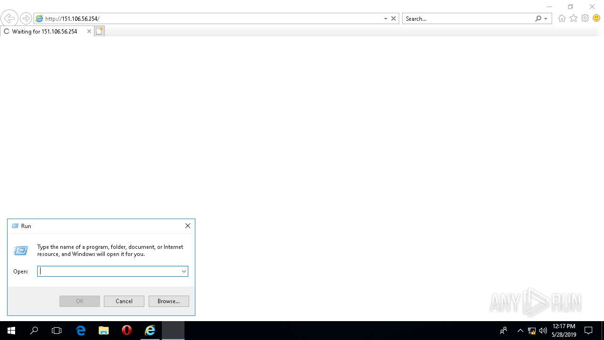Click the smiley feedback icon
The width and height of the screenshot is (604, 340).
596,18
